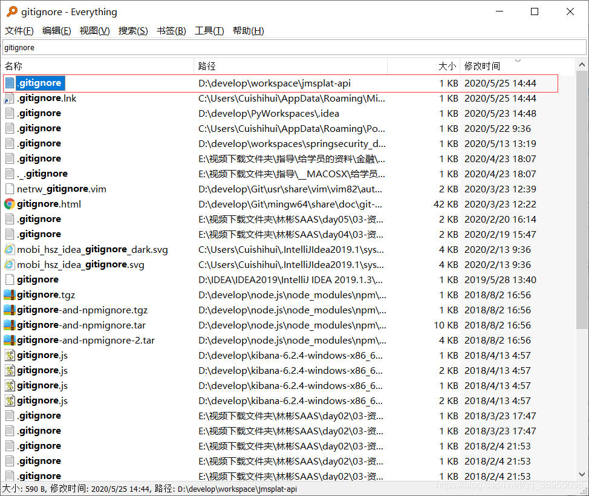
Task: Click icon of mobi_hsz_idea_gitignore.svg
Action: click(x=10, y=264)
